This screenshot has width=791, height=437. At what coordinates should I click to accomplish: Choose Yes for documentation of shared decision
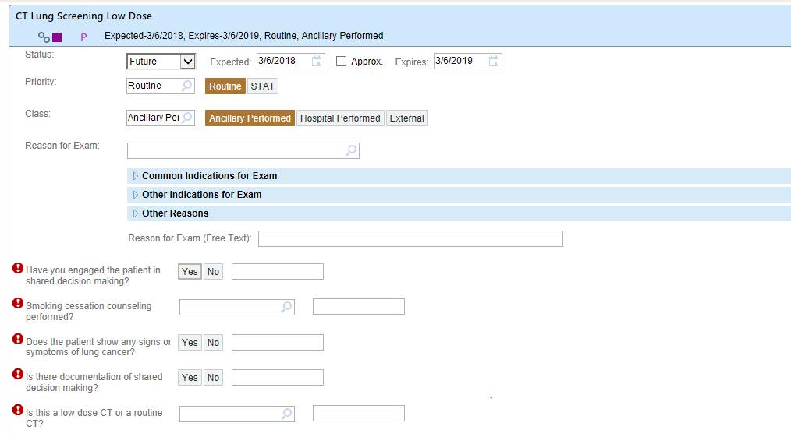coord(190,378)
